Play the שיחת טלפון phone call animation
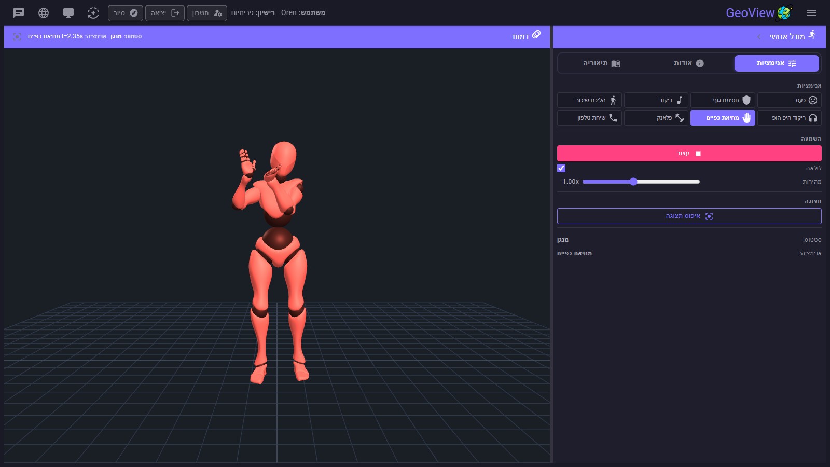This screenshot has height=467, width=830. click(589, 118)
